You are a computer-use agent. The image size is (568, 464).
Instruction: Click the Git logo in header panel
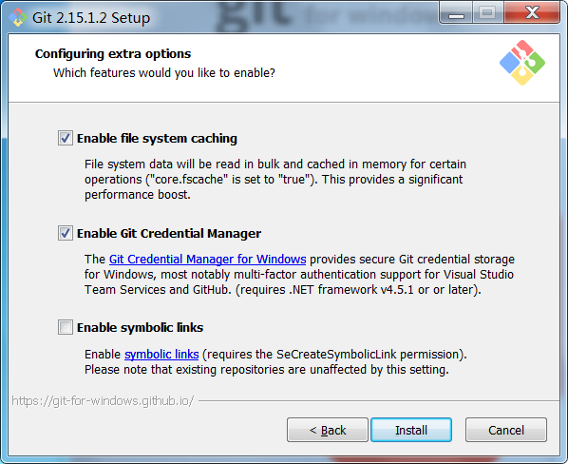pyautogui.click(x=522, y=63)
